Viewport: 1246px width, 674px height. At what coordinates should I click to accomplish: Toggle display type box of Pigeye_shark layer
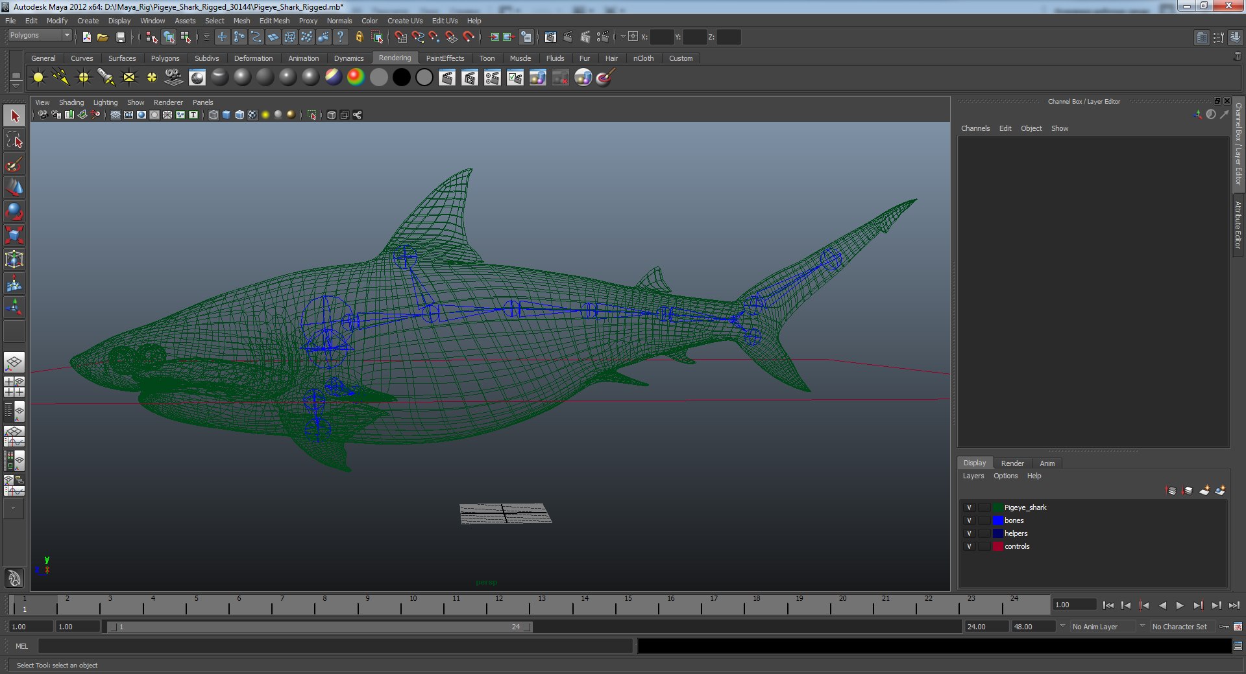(x=984, y=507)
